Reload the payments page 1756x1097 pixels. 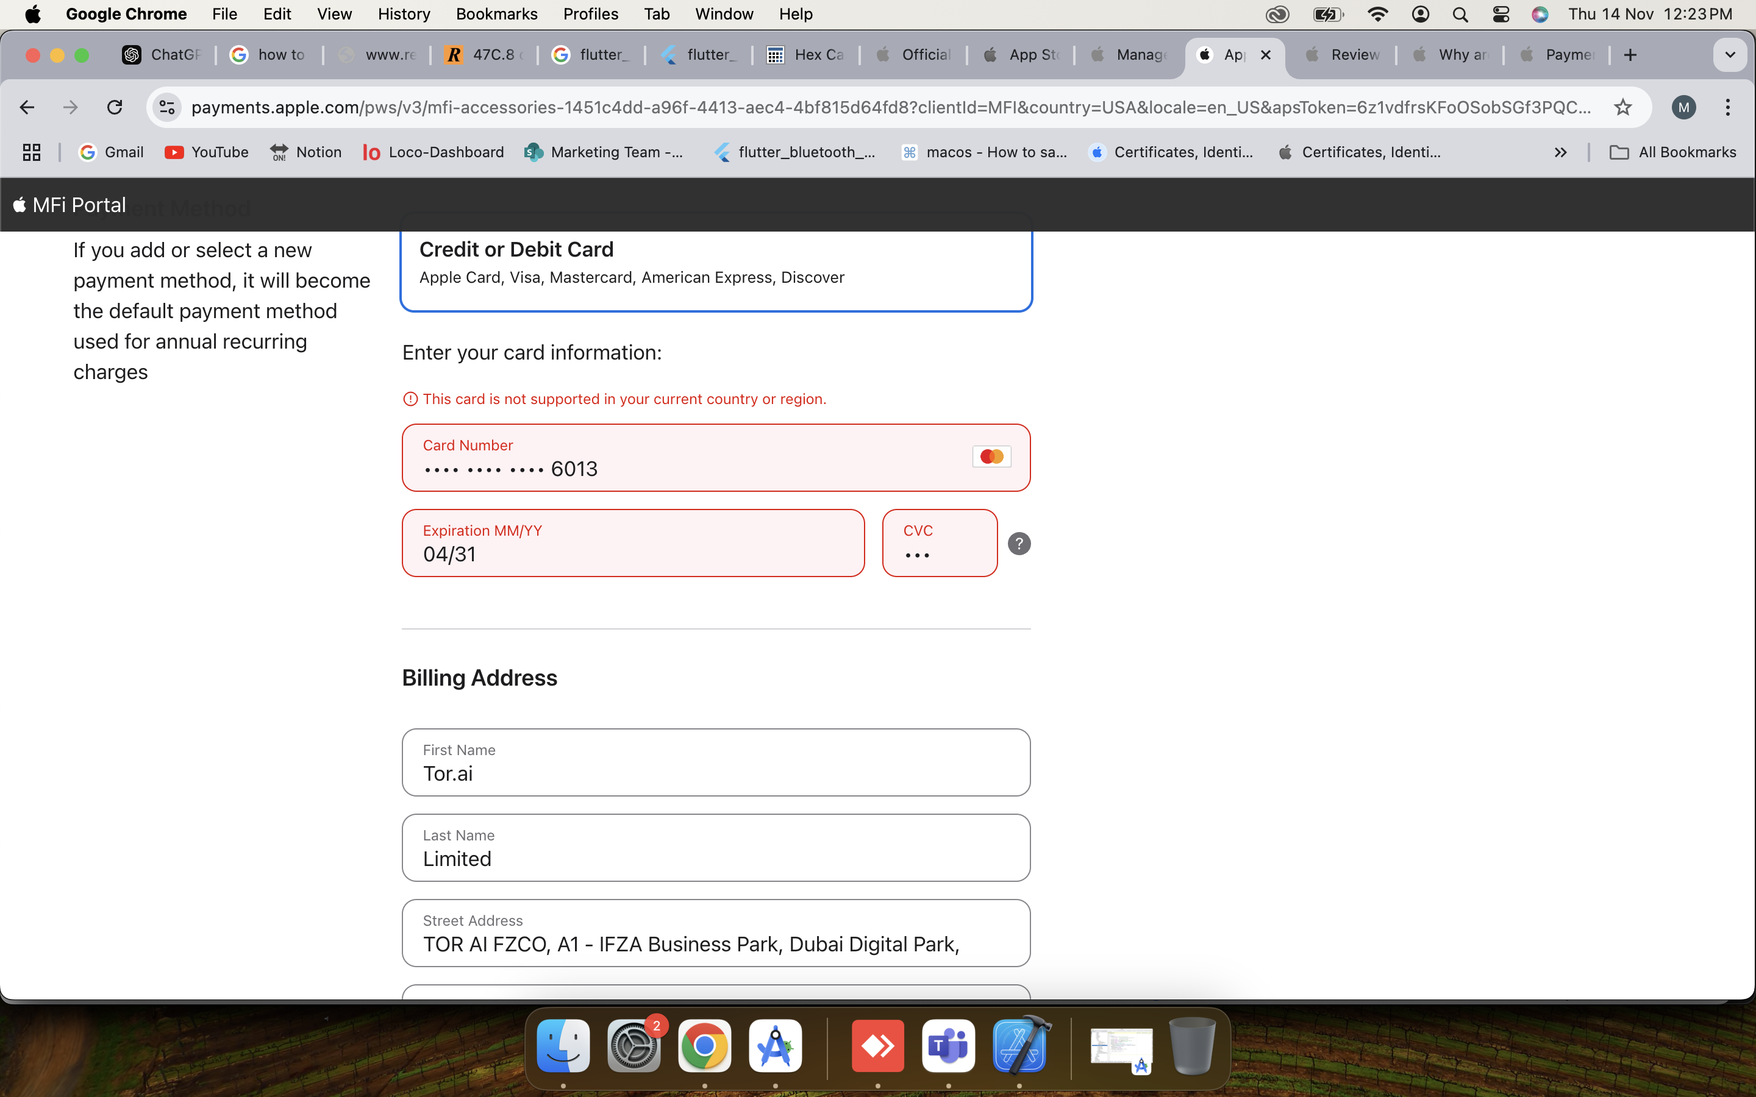coord(115,107)
